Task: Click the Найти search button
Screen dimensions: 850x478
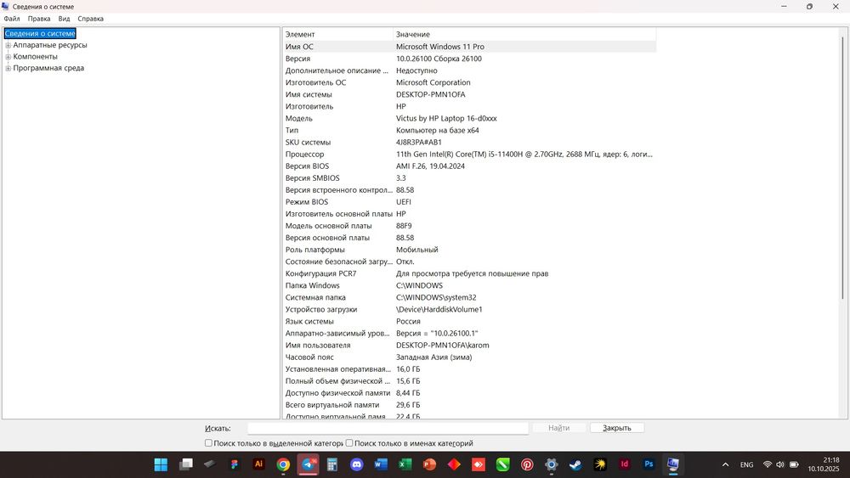Action: tap(558, 428)
